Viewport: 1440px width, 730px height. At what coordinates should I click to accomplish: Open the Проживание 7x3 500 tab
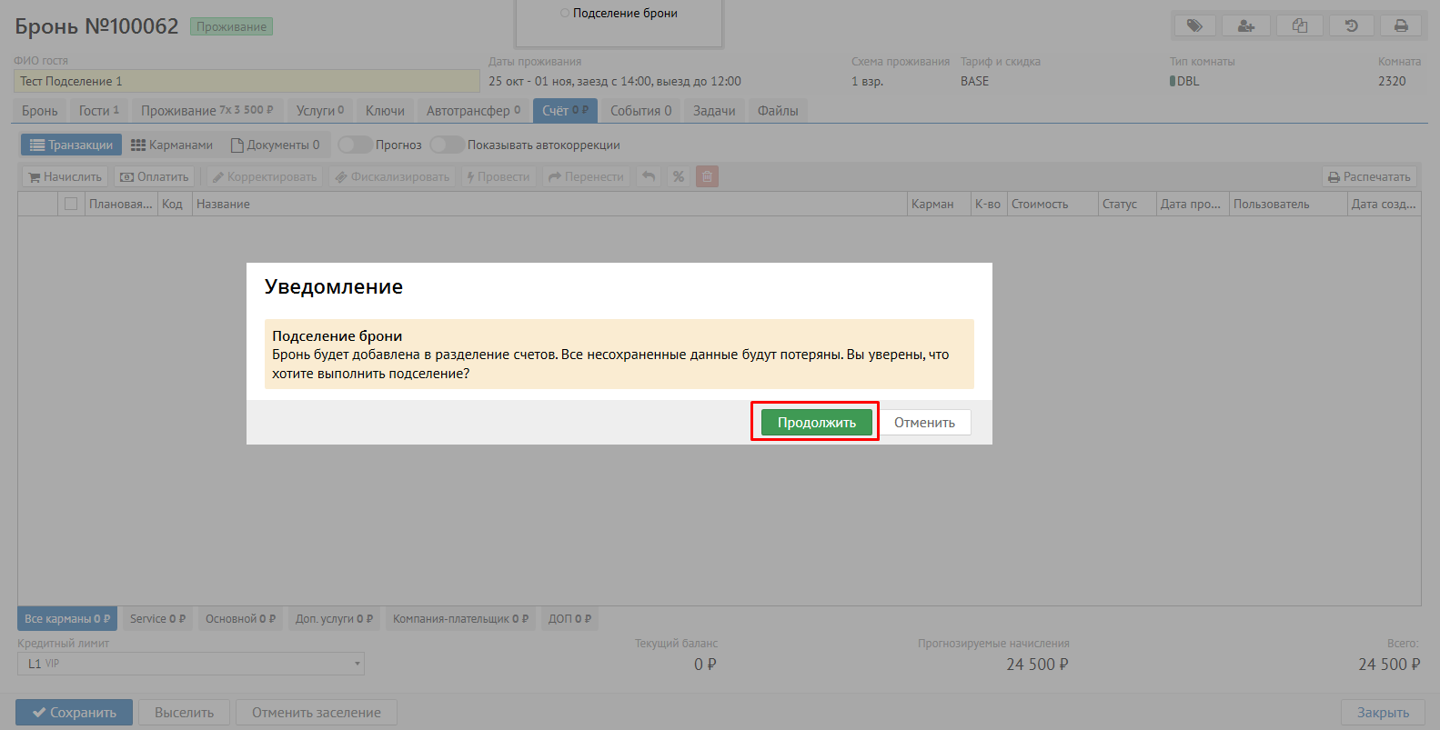click(x=207, y=110)
